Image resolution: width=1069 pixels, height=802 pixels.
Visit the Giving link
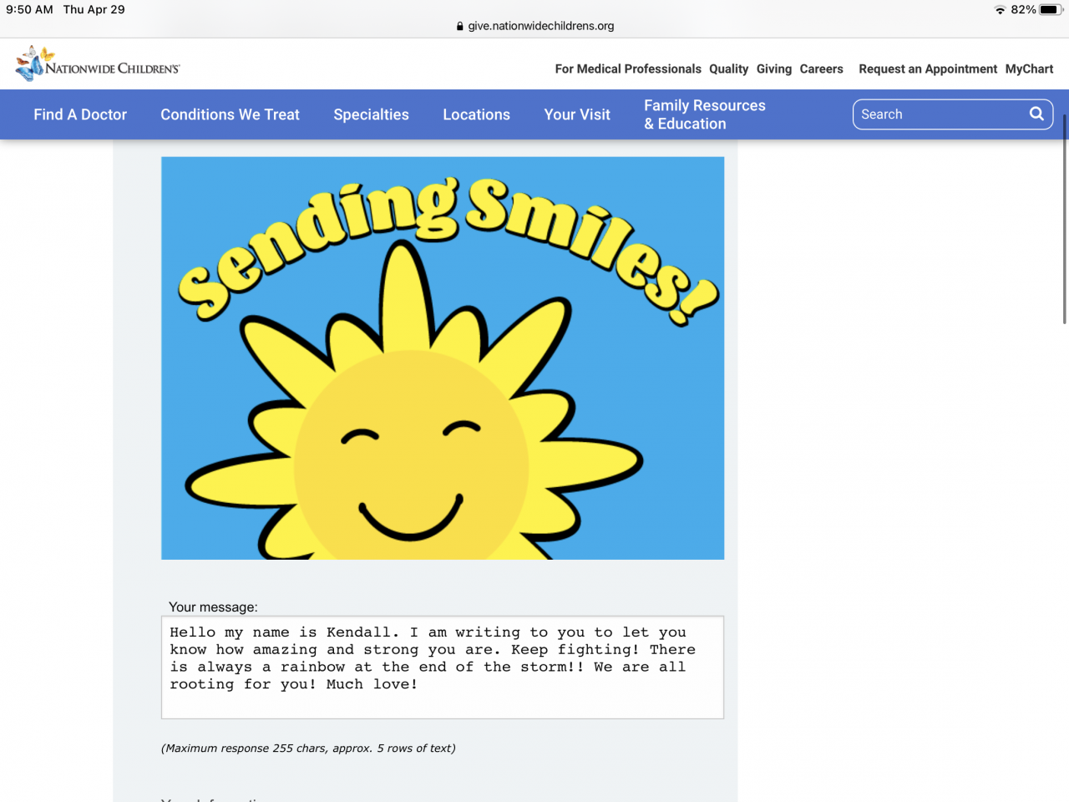774,69
